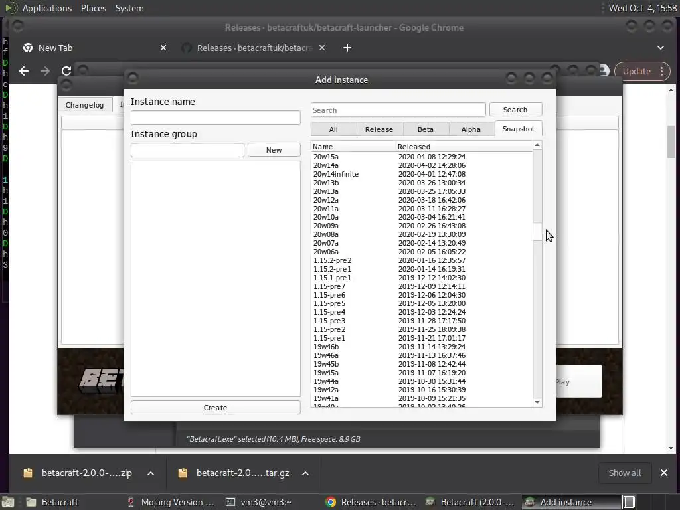Click version list scroll down arrow
This screenshot has height=510, width=680.
pos(537,402)
